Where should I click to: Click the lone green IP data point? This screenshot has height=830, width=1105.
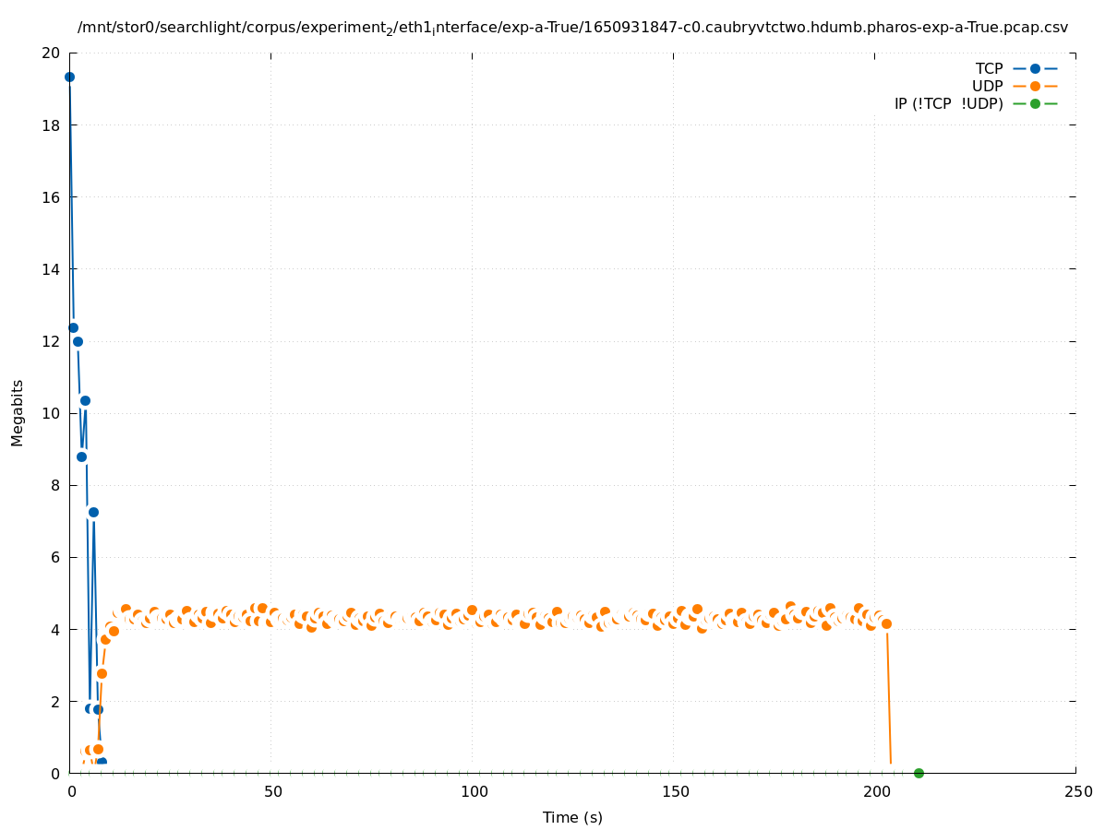919,773
